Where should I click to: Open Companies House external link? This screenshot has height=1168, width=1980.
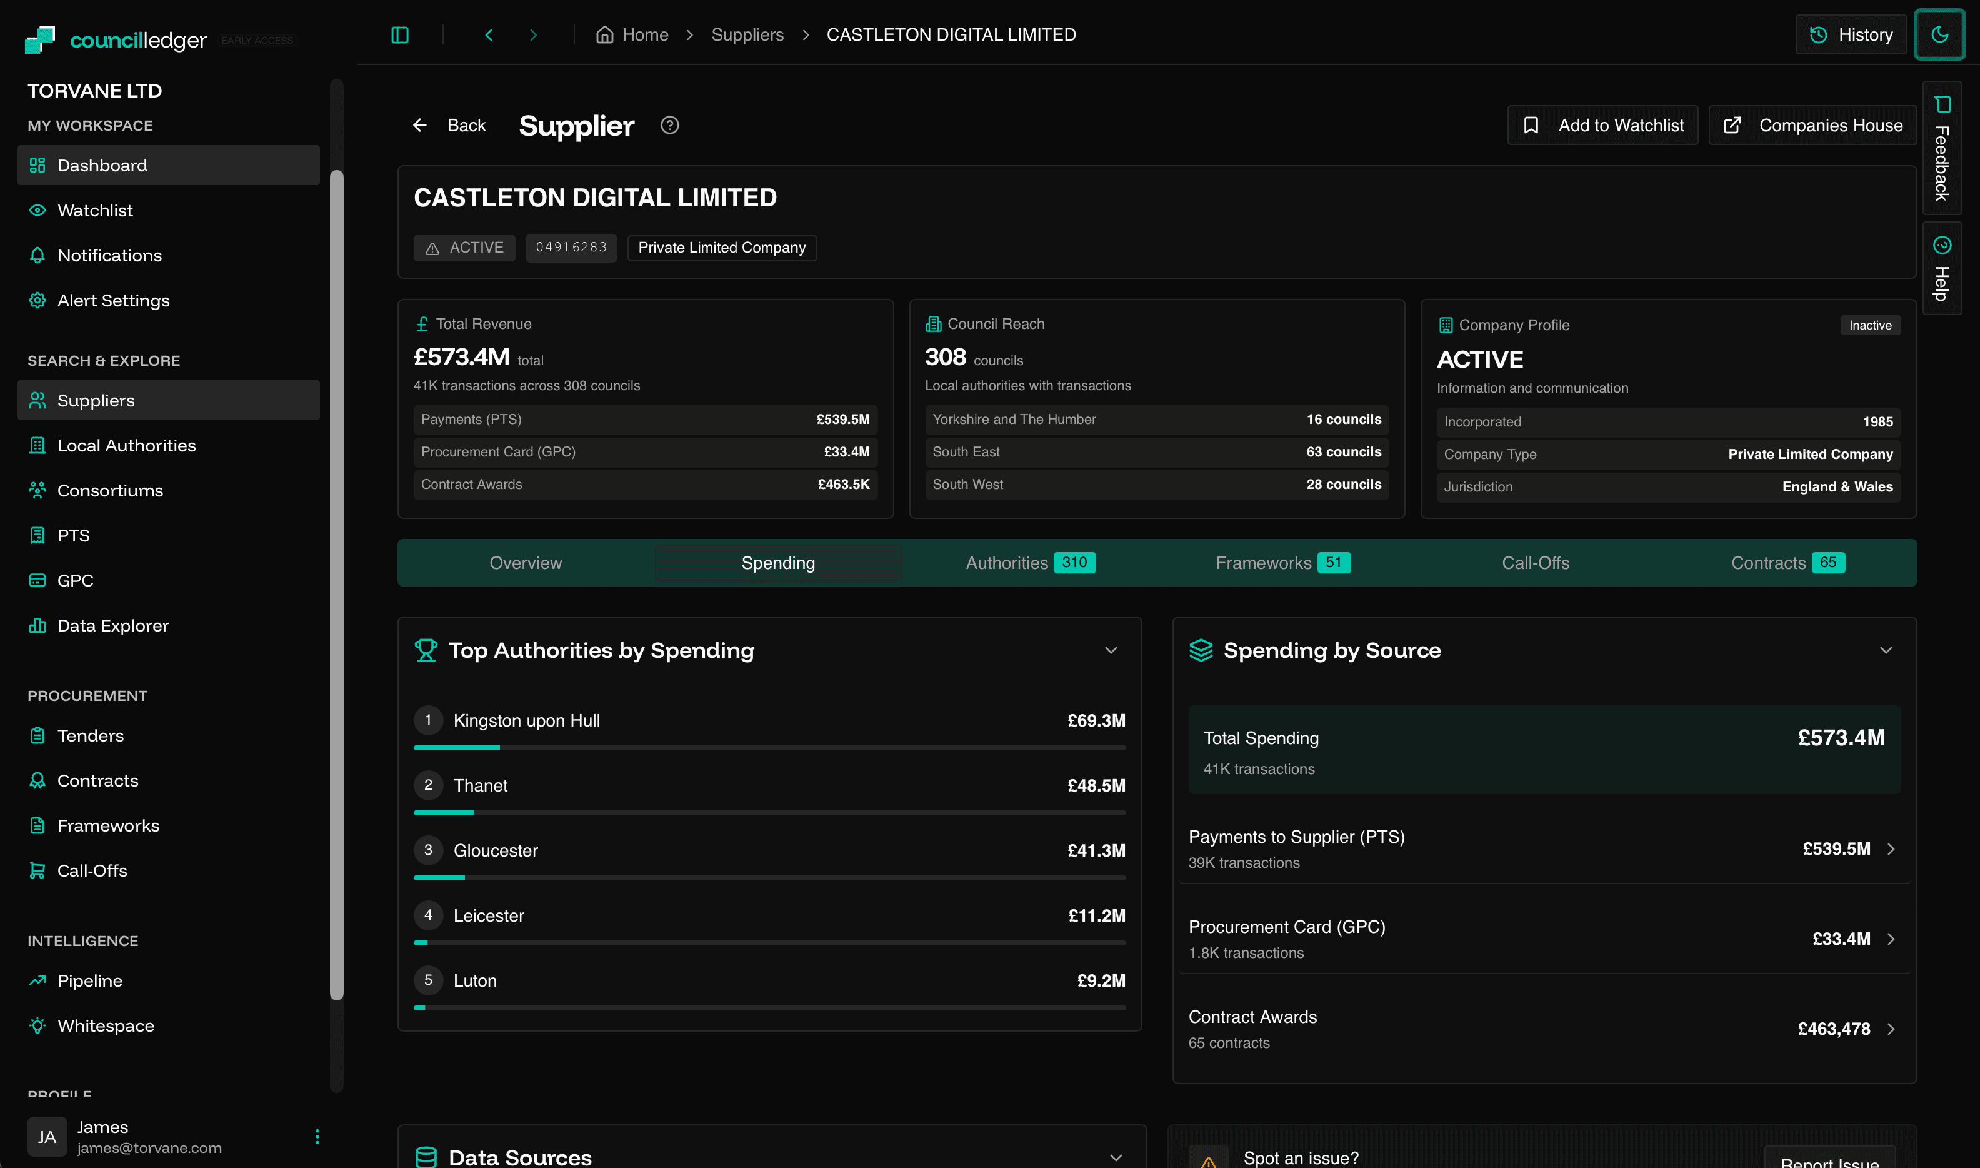click(x=1812, y=125)
